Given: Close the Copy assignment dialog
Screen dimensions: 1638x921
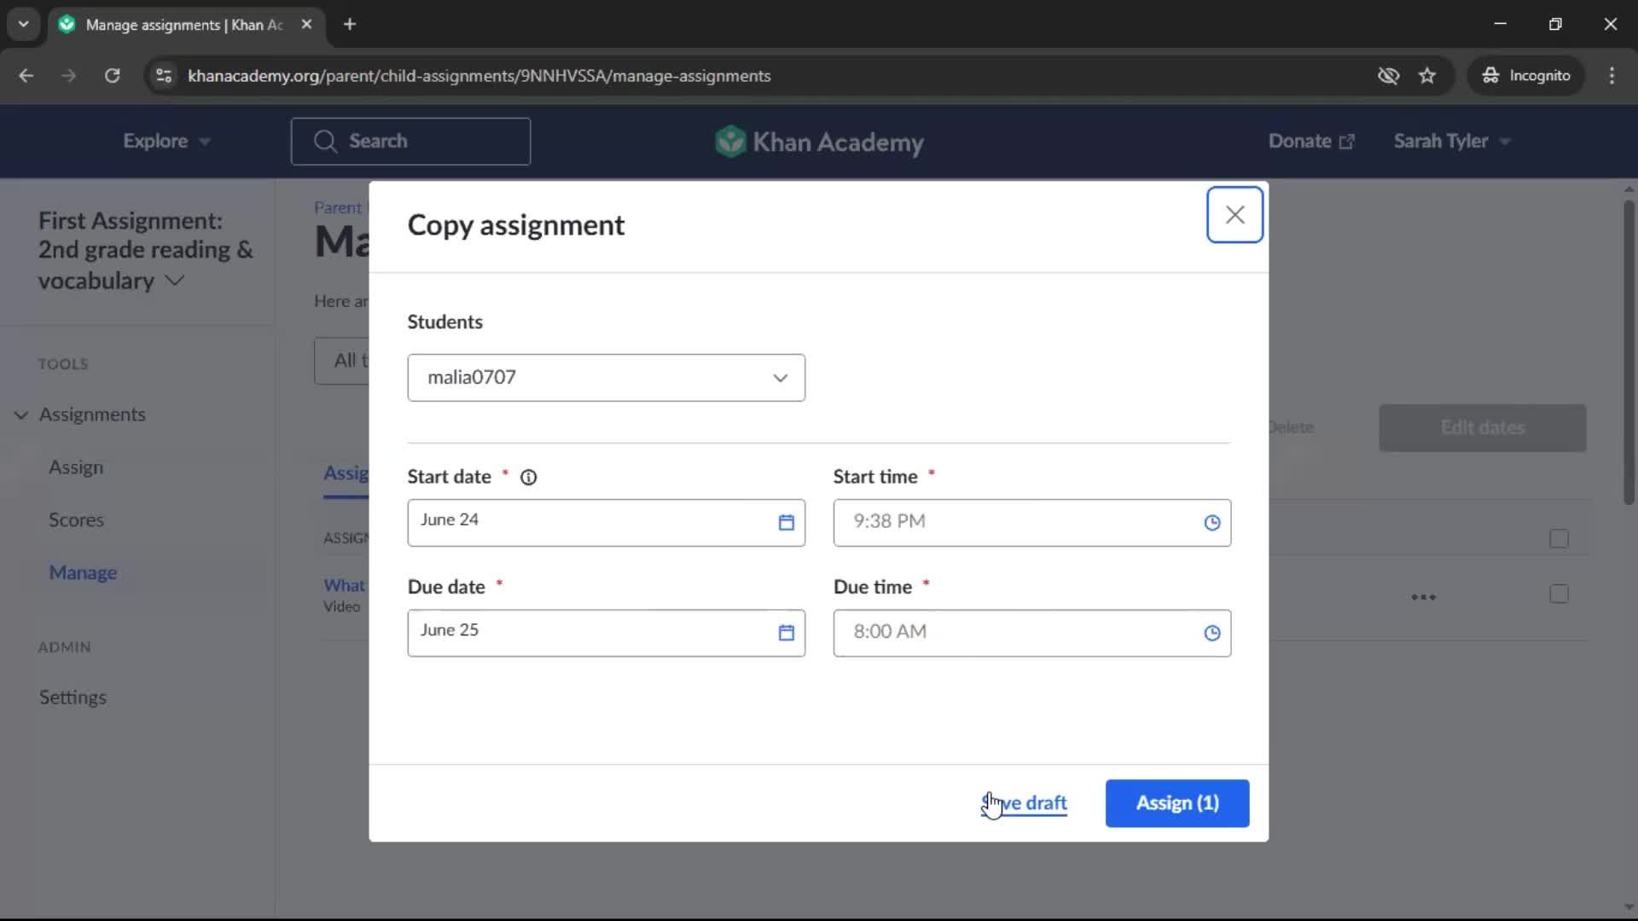Looking at the screenshot, I should point(1234,215).
